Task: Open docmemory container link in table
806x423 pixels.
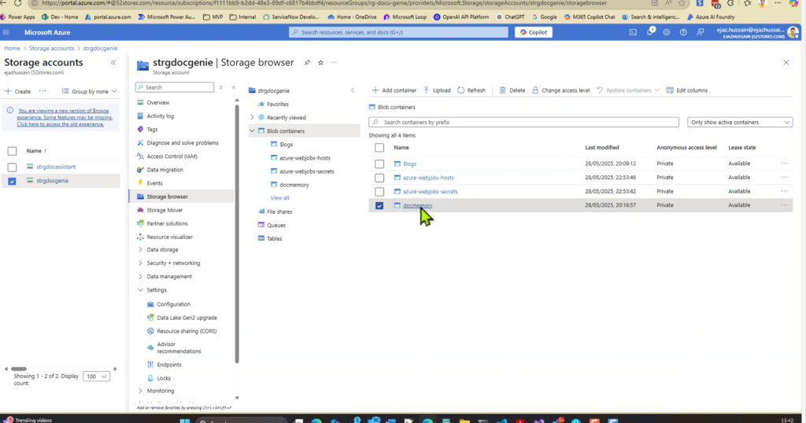Action: pyautogui.click(x=417, y=205)
